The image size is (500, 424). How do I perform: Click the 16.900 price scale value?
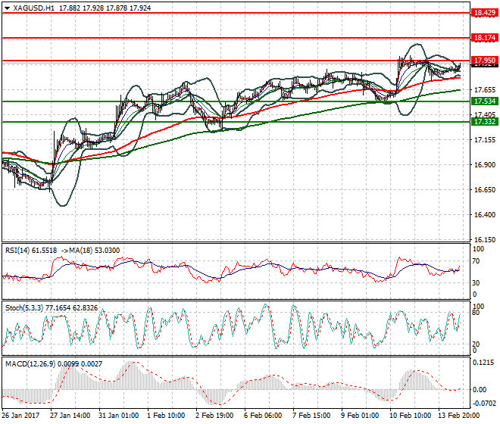click(x=485, y=165)
